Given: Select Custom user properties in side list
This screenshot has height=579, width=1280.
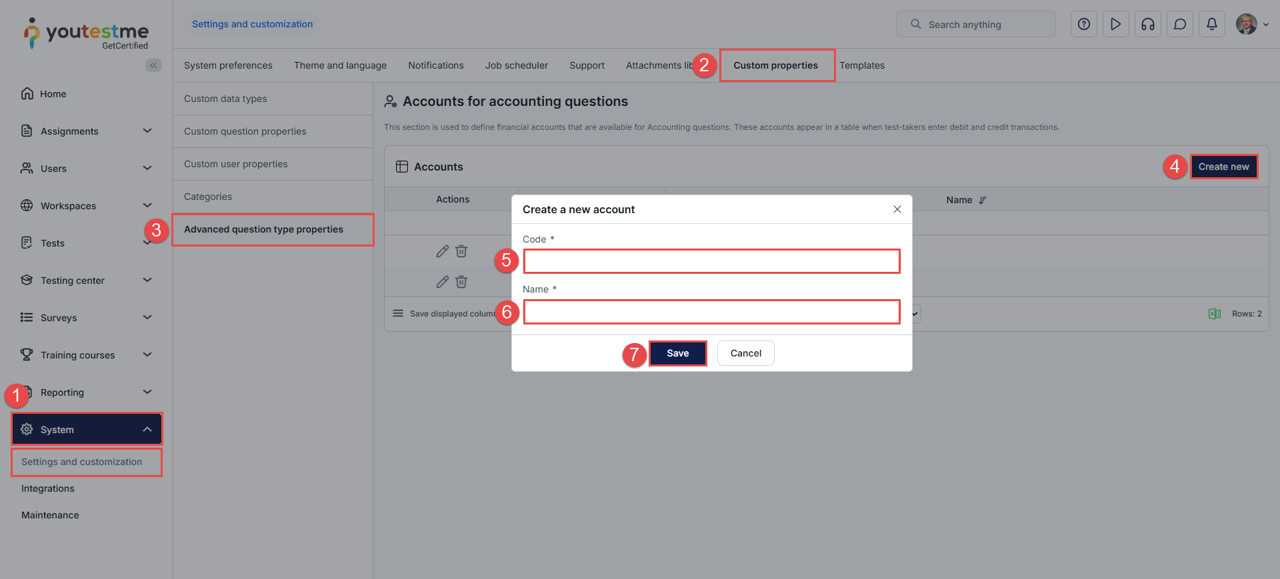Looking at the screenshot, I should [236, 164].
